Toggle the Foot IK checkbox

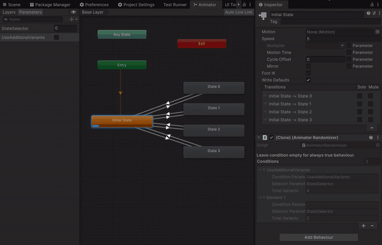[308, 73]
